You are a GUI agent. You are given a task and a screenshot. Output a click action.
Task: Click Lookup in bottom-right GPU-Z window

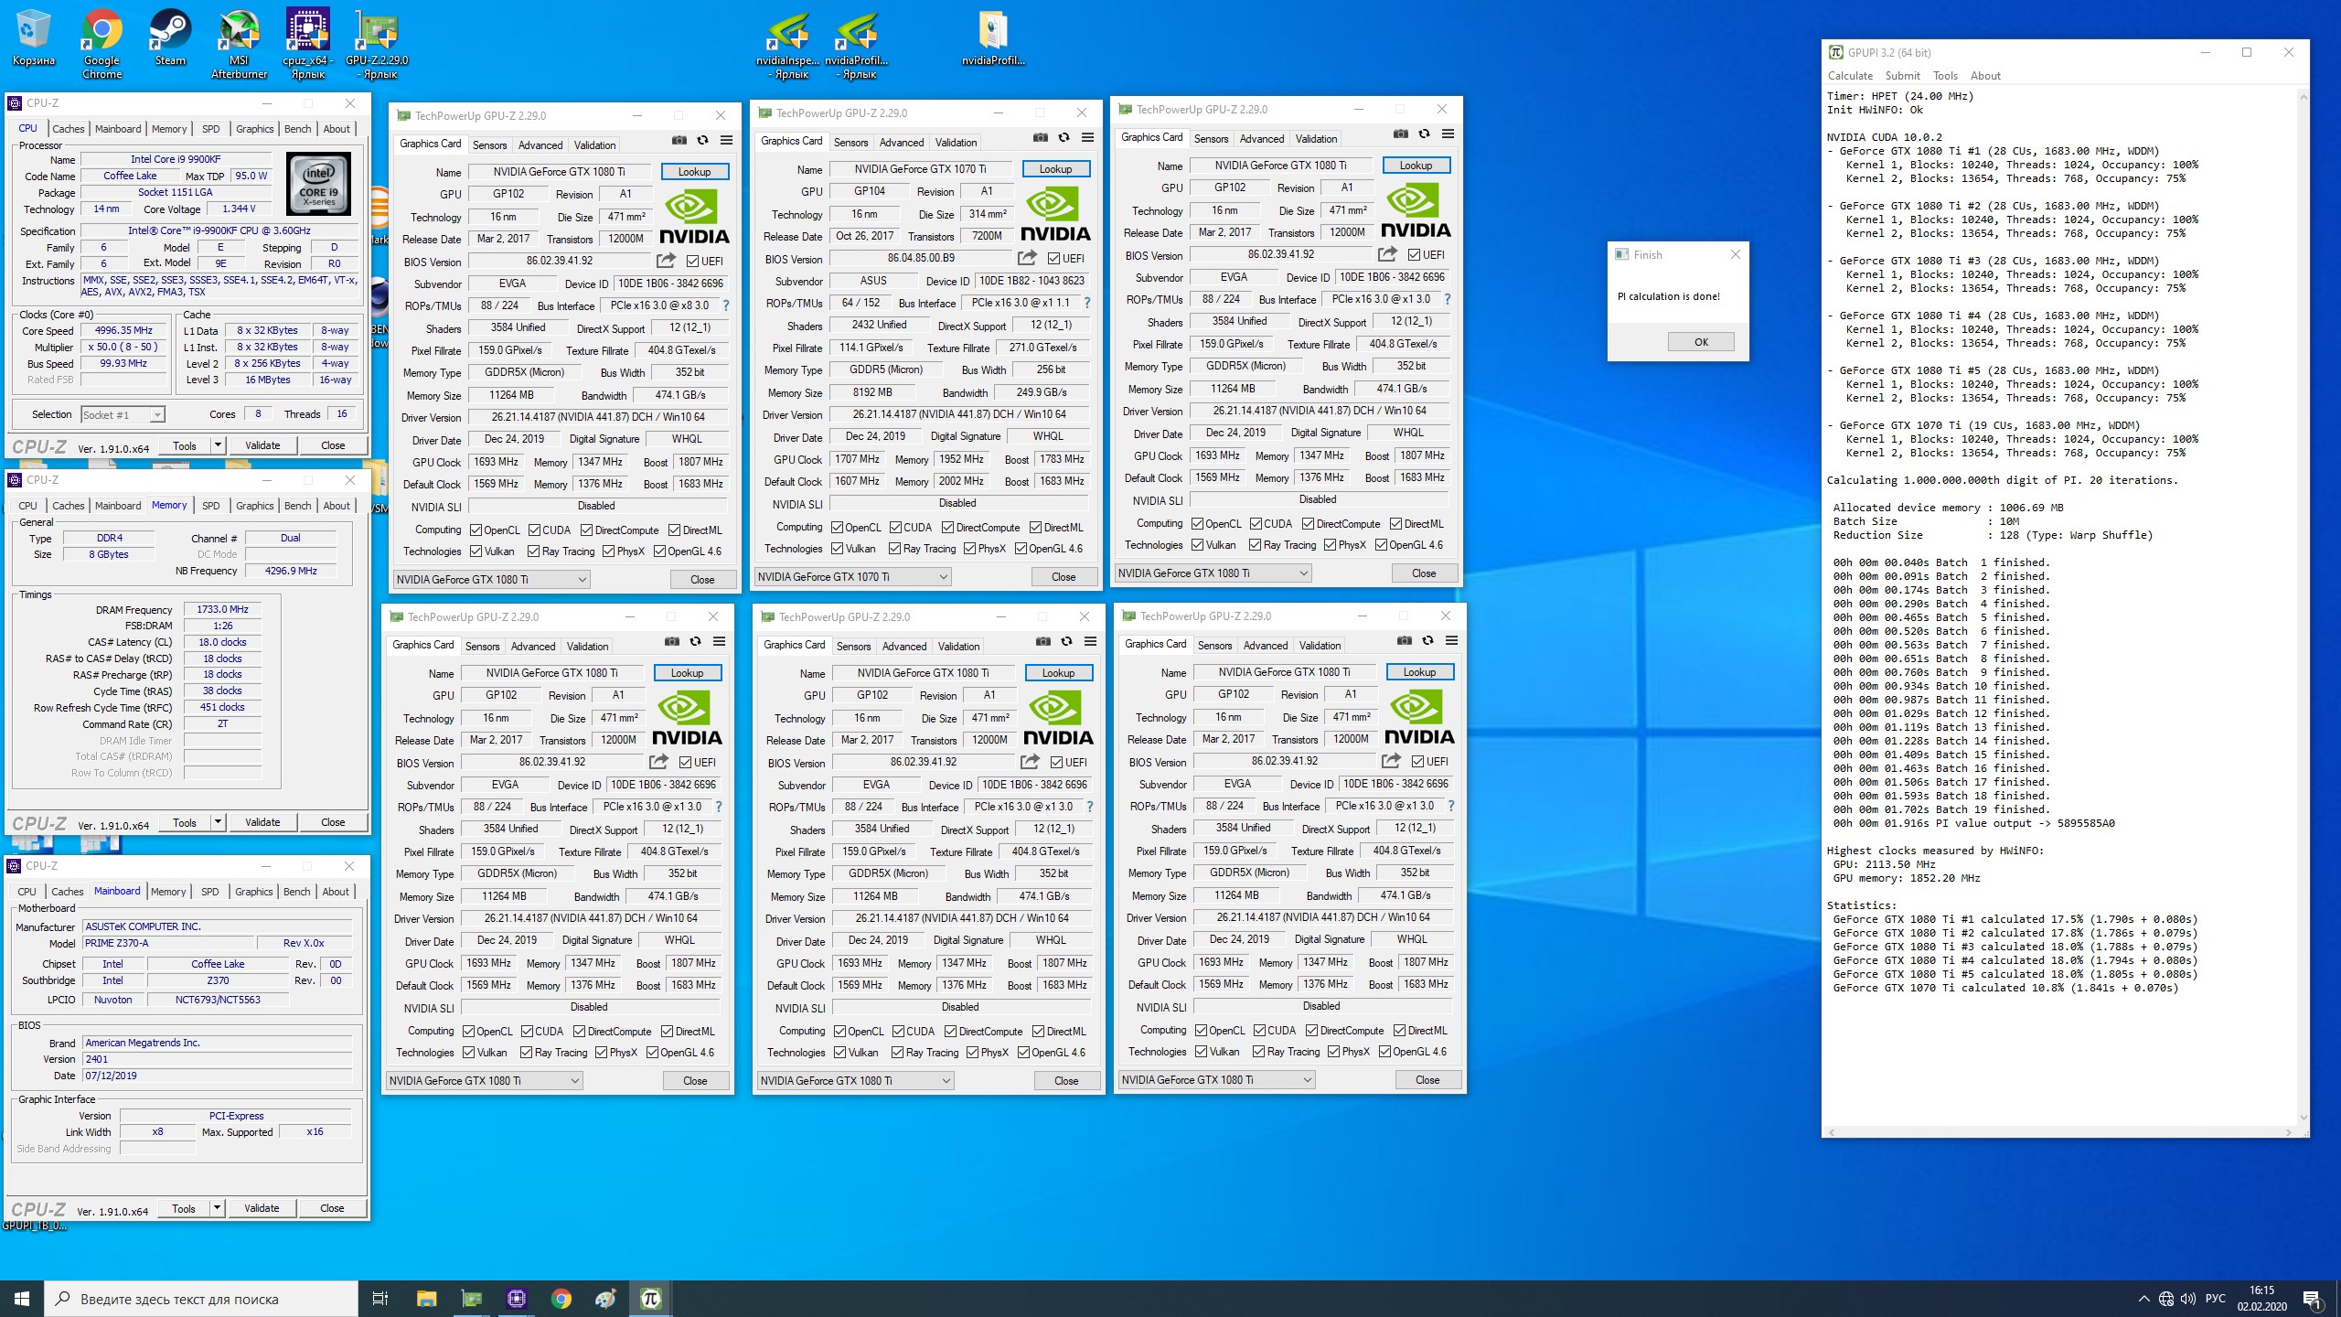click(x=1419, y=672)
